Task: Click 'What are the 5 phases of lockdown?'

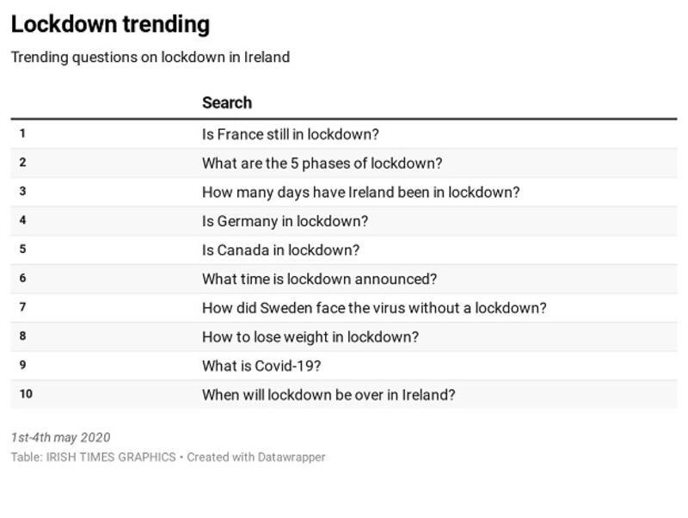Action: [x=322, y=163]
